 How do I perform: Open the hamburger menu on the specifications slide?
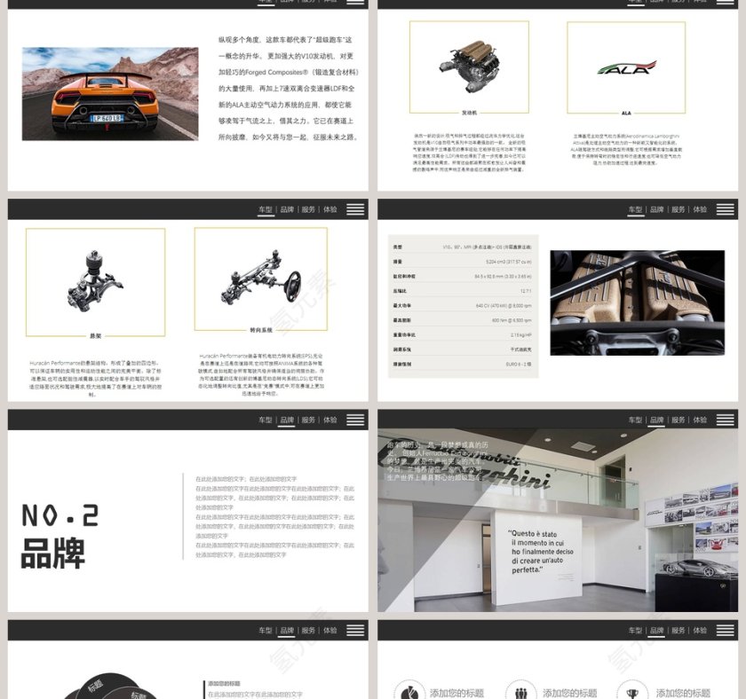tap(726, 211)
